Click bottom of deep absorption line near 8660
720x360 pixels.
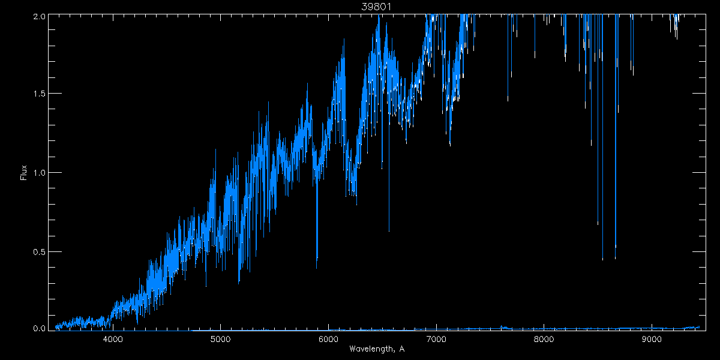pyautogui.click(x=615, y=258)
